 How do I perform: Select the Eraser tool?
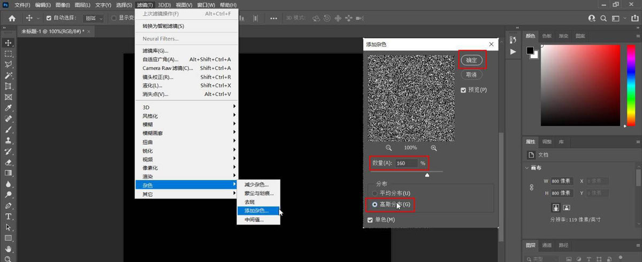pyautogui.click(x=9, y=162)
